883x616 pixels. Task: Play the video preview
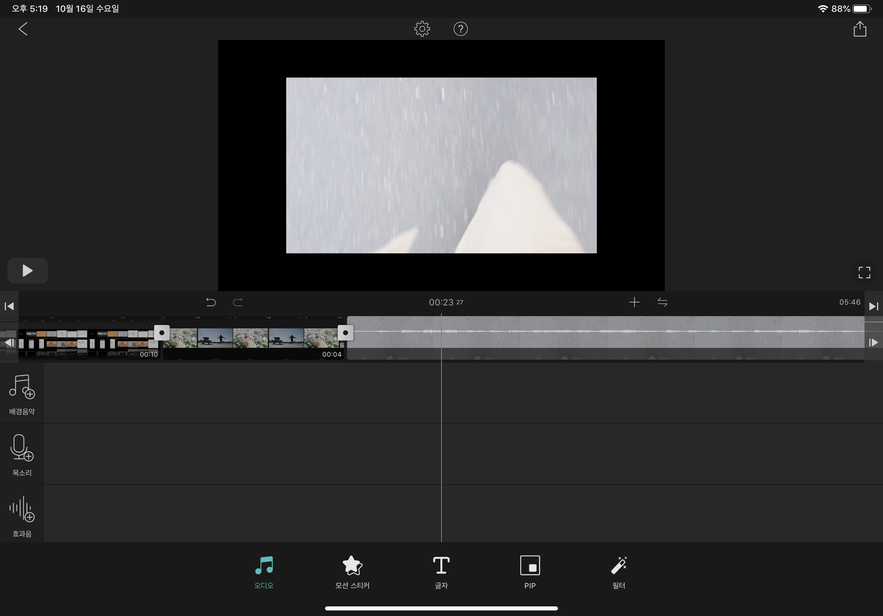point(27,271)
